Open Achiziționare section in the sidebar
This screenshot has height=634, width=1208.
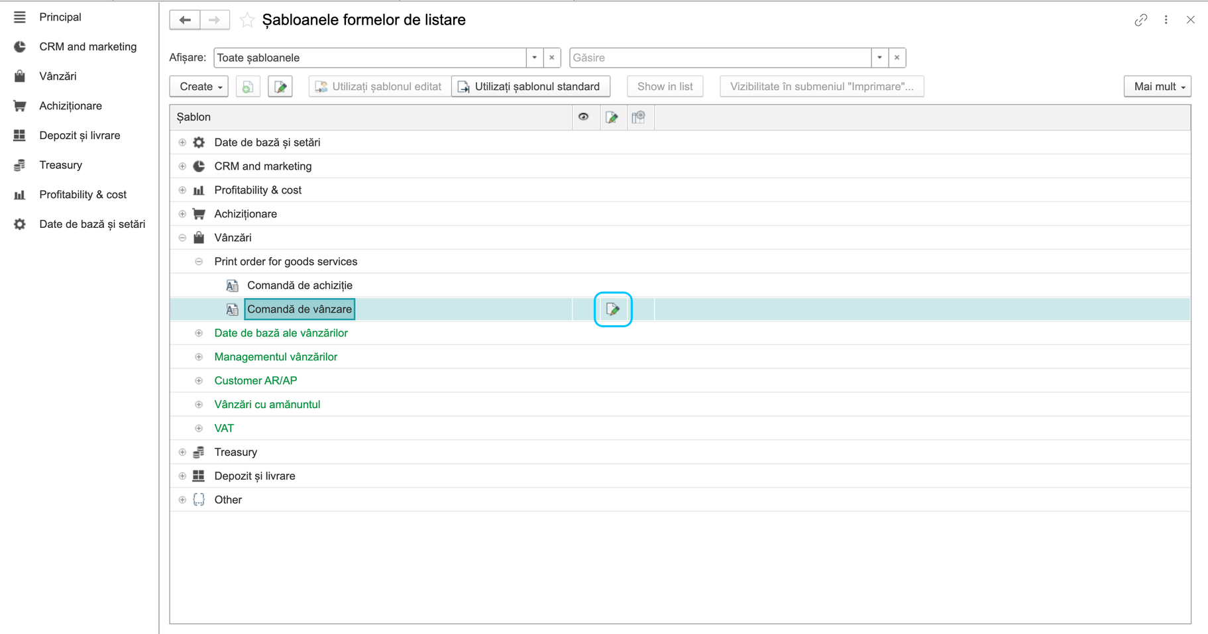80,106
